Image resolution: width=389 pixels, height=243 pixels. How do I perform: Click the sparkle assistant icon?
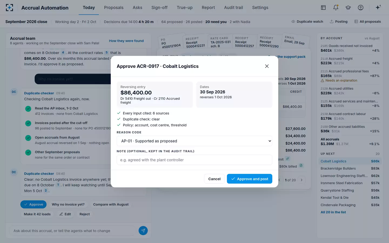click(378, 8)
